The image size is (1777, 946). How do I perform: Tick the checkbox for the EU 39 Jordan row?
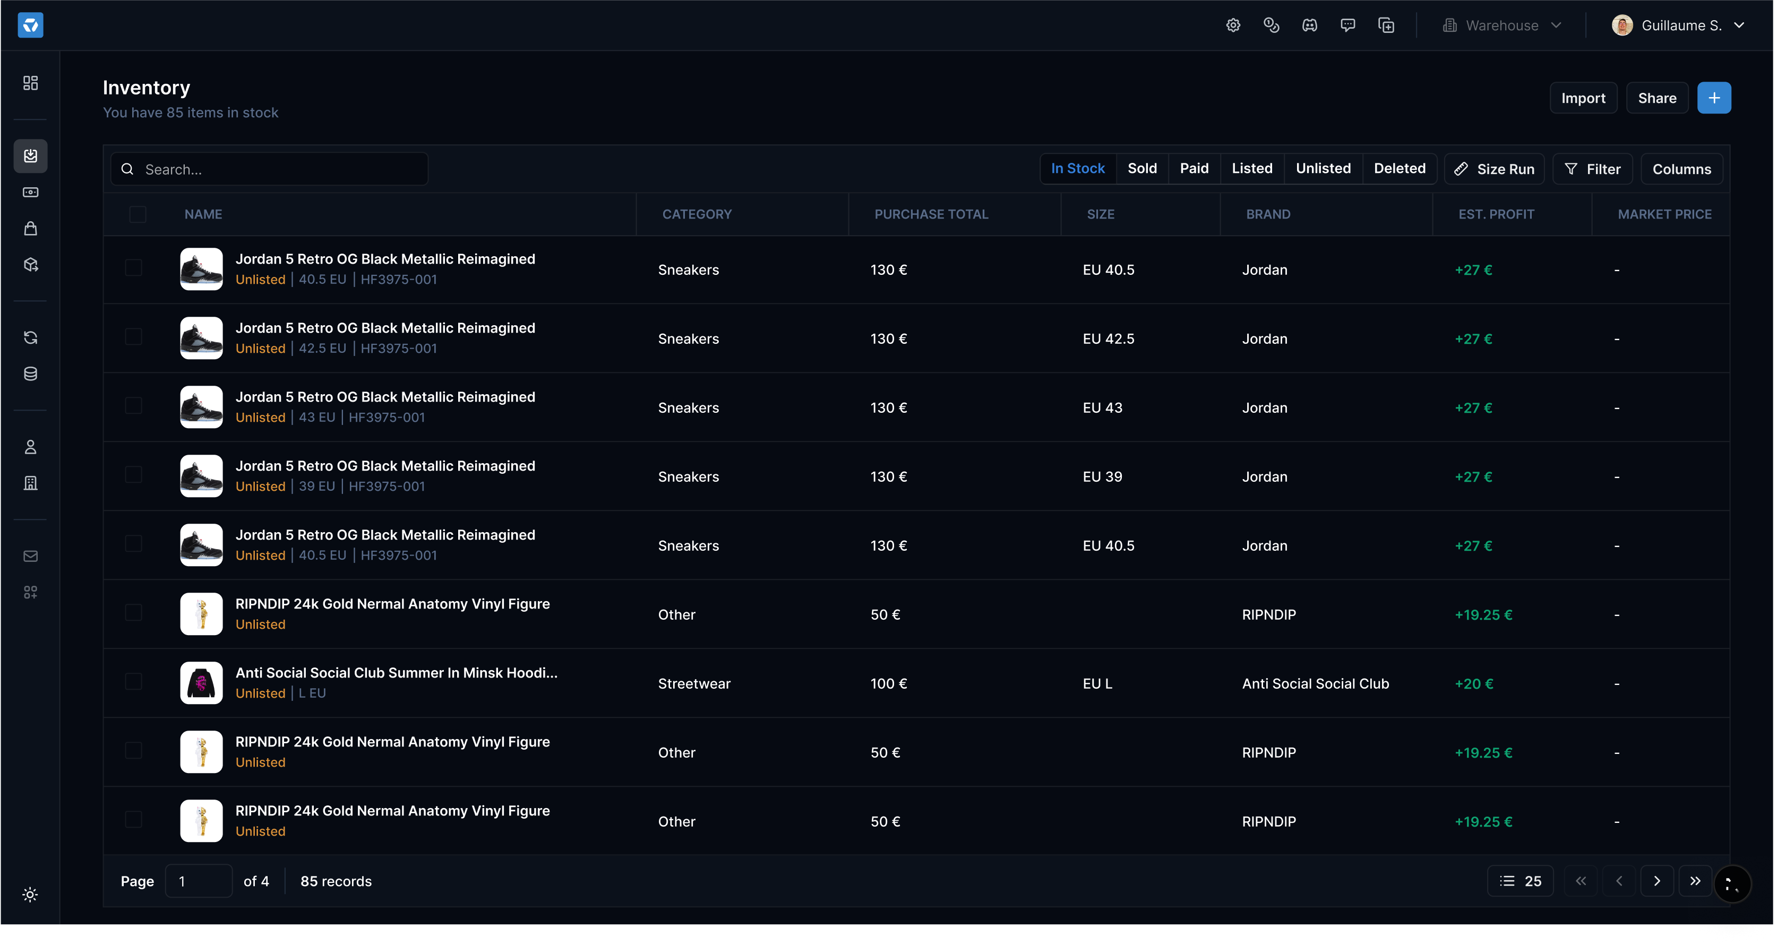point(133,474)
